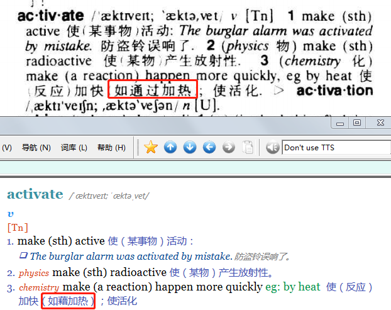Select the 'Don't use TTS' combo box

[336, 148]
